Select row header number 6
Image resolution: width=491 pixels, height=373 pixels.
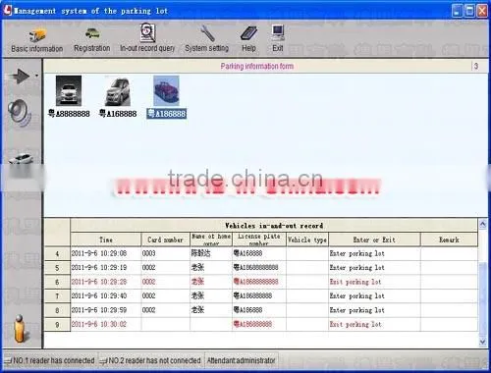click(57, 282)
